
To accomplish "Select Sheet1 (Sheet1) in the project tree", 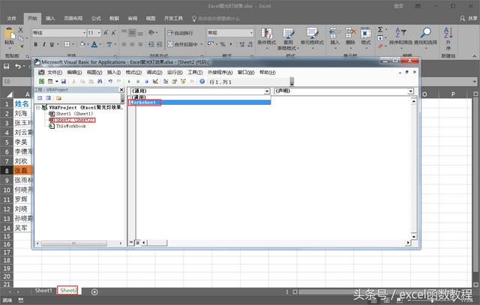I will click(74, 113).
